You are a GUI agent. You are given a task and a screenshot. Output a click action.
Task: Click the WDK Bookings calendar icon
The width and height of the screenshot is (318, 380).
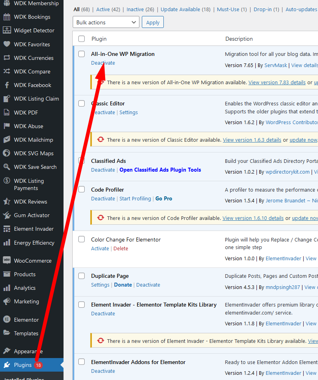click(7, 17)
